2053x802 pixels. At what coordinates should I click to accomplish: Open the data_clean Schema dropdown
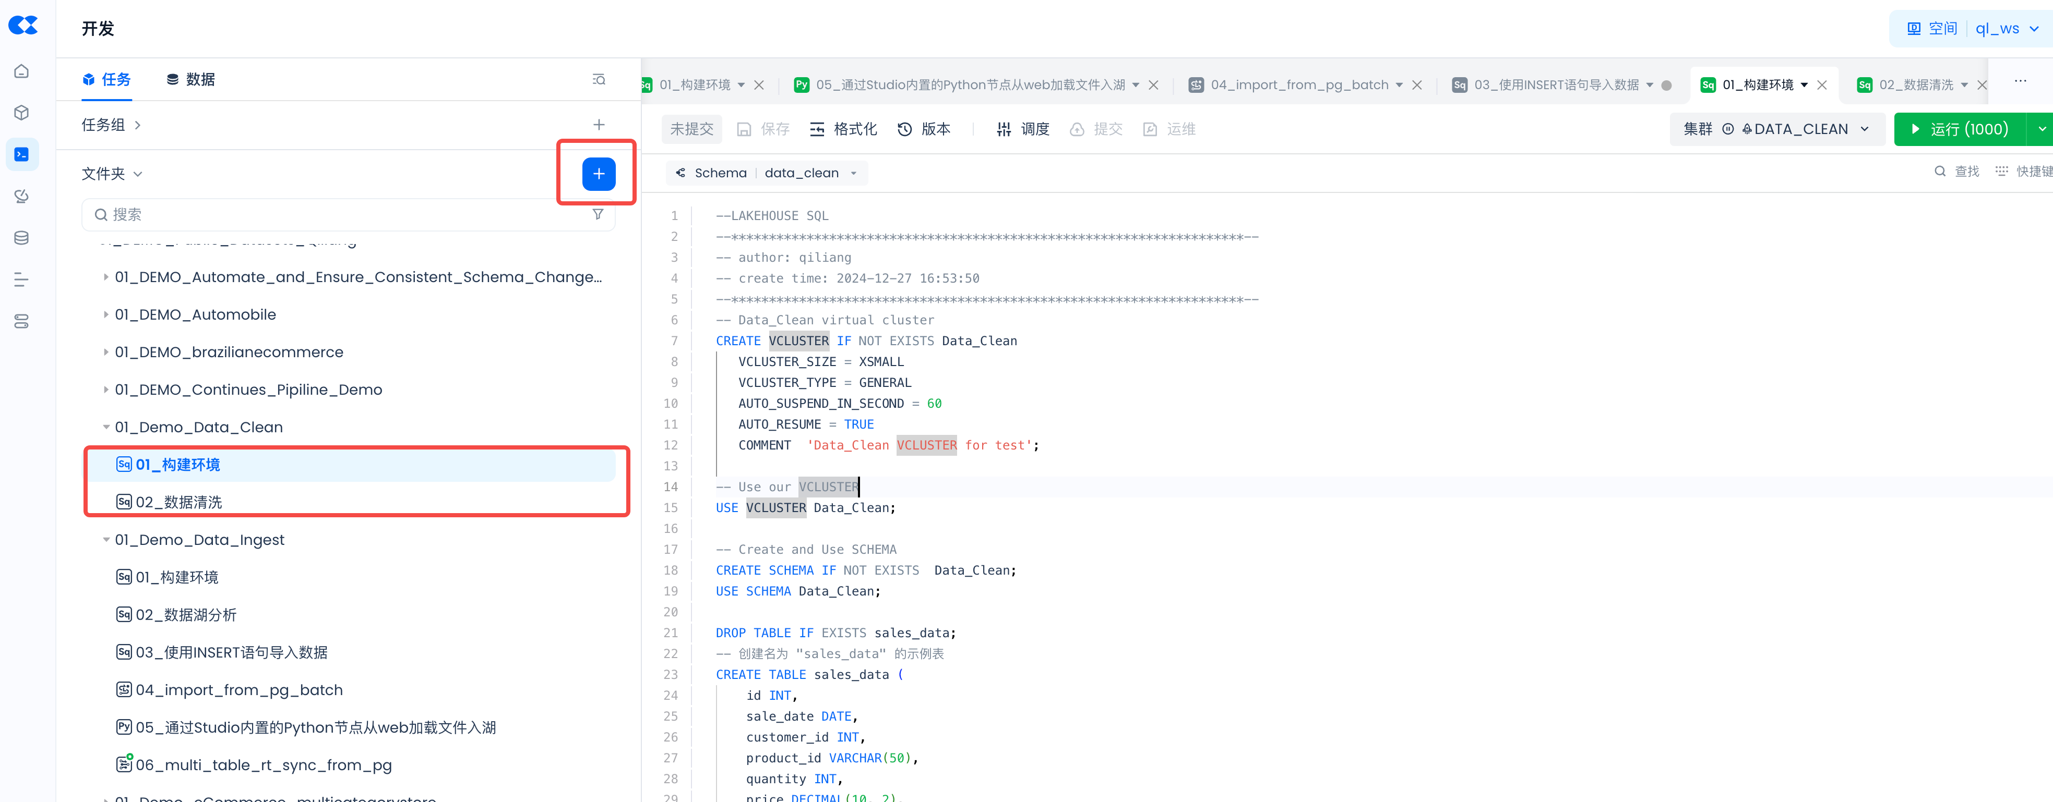[x=809, y=173]
